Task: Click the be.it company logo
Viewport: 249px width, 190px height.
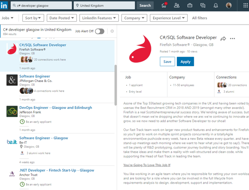Action: [12, 142]
